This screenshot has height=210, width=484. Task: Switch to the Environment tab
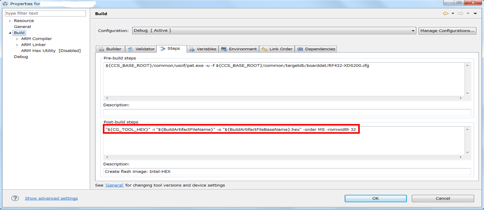coord(239,49)
